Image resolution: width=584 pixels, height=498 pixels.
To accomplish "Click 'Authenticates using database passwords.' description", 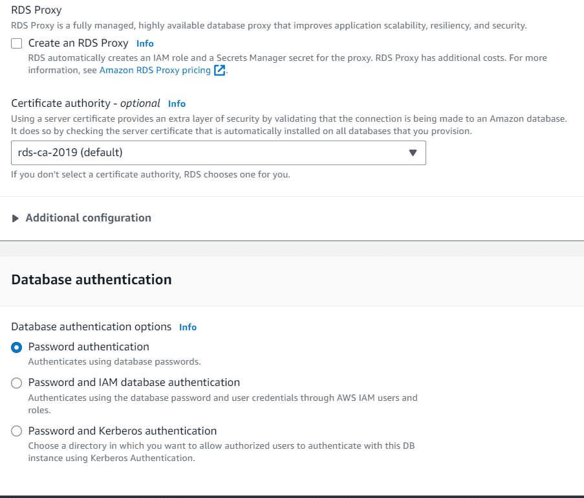I will click(114, 361).
